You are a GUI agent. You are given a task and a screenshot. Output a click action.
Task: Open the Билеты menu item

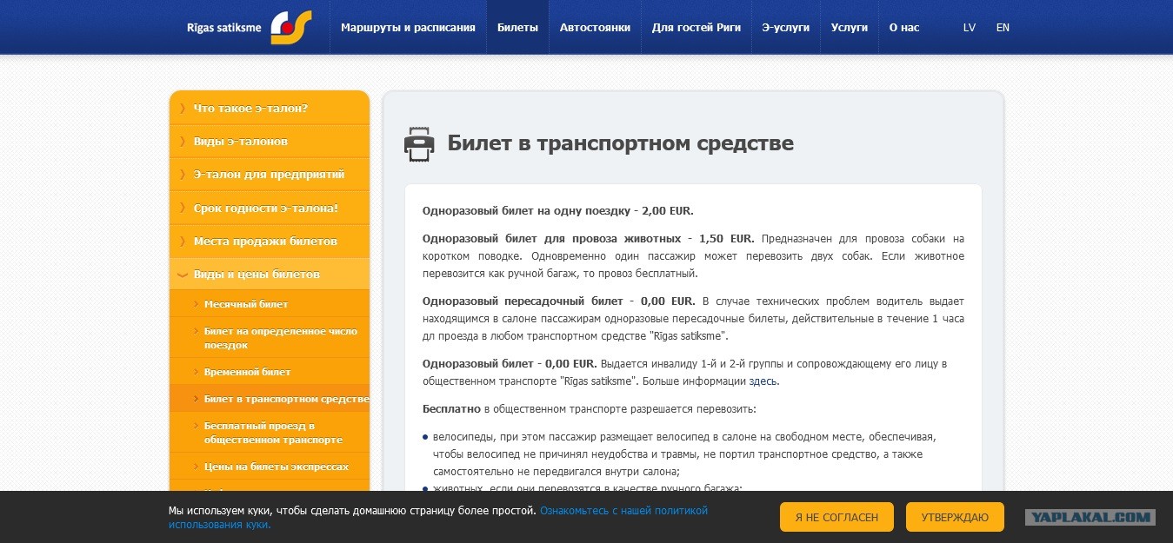pos(517,27)
